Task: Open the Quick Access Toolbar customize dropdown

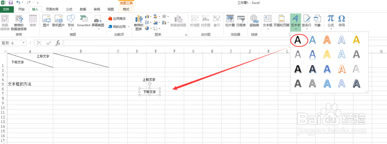Action: [x=38, y=3]
